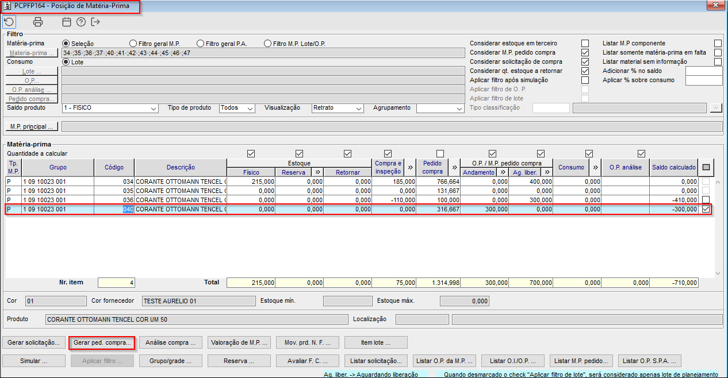Open the Análise compra button
Screen dimensions: 728x378
pos(170,343)
